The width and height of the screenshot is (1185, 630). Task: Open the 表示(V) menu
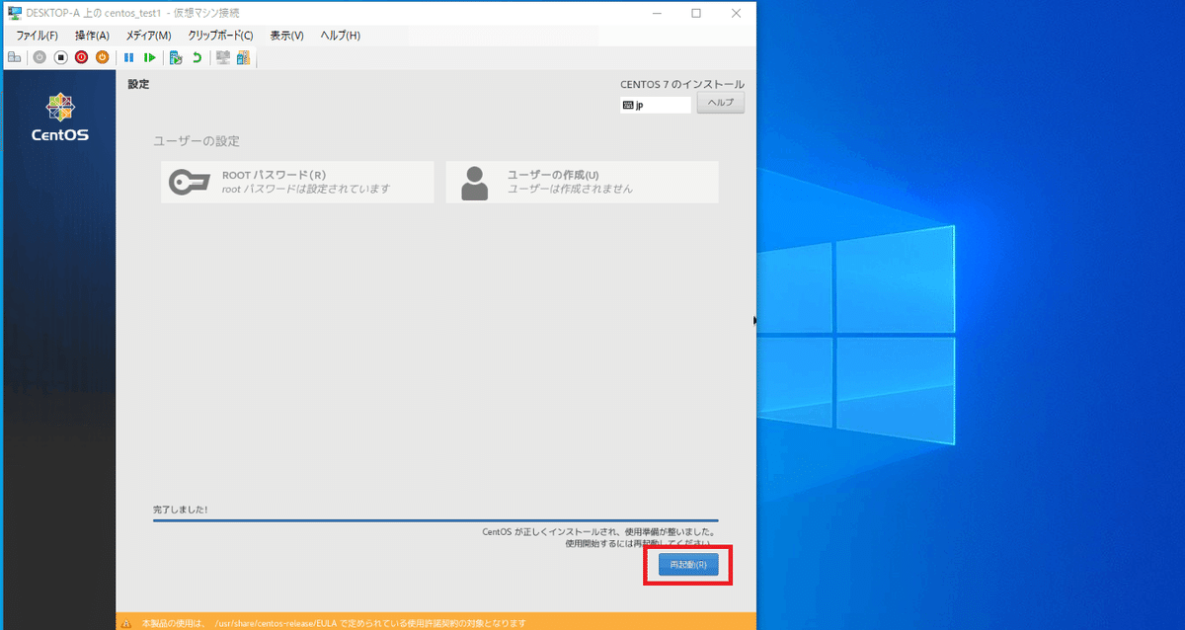(x=286, y=36)
